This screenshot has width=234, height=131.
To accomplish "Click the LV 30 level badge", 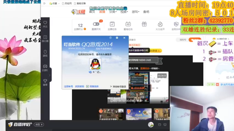I will coord(211,84).
